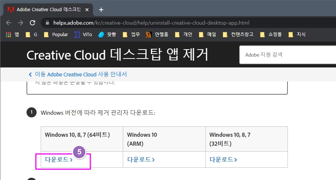Screen dimensions: 336x180
Task: Open the 메일 bookmark folder
Action: 208,34
